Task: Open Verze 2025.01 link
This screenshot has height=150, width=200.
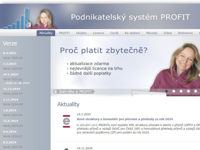Action: [13, 79]
